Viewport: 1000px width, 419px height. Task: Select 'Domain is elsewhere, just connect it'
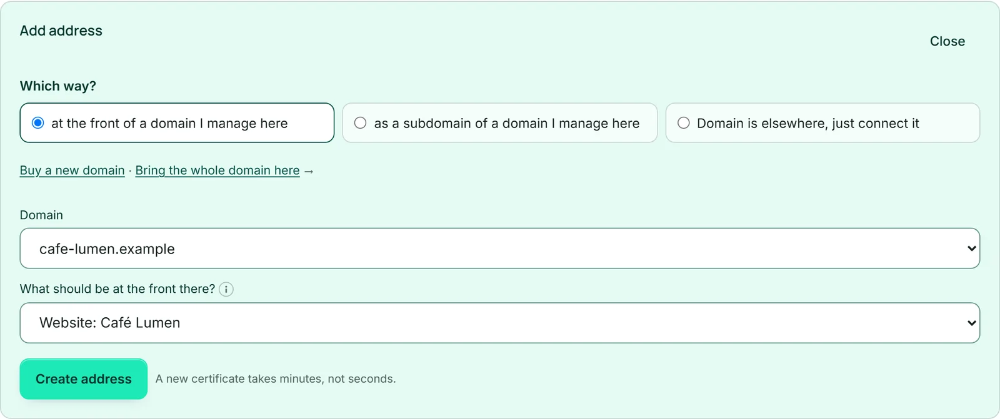coord(822,123)
